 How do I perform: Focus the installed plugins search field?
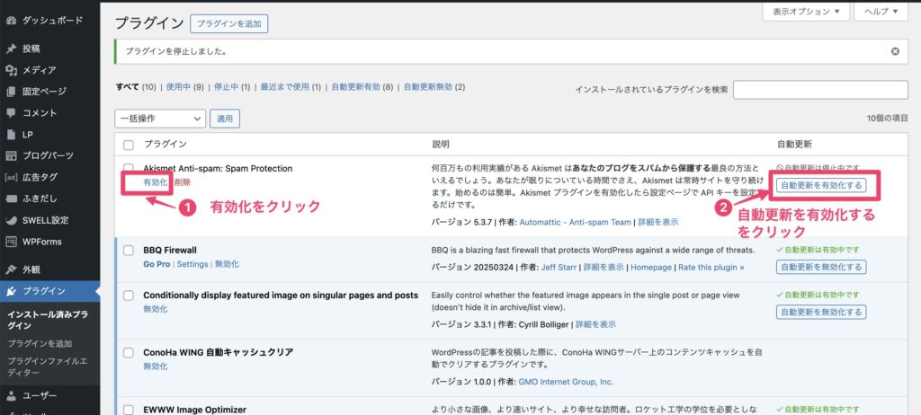click(820, 90)
